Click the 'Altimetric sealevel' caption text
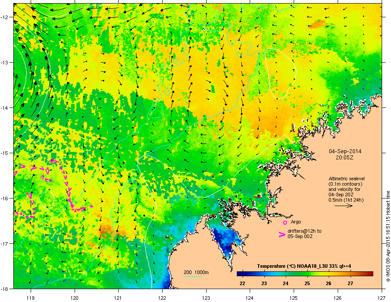The width and height of the screenshot is (391, 302). point(347,179)
